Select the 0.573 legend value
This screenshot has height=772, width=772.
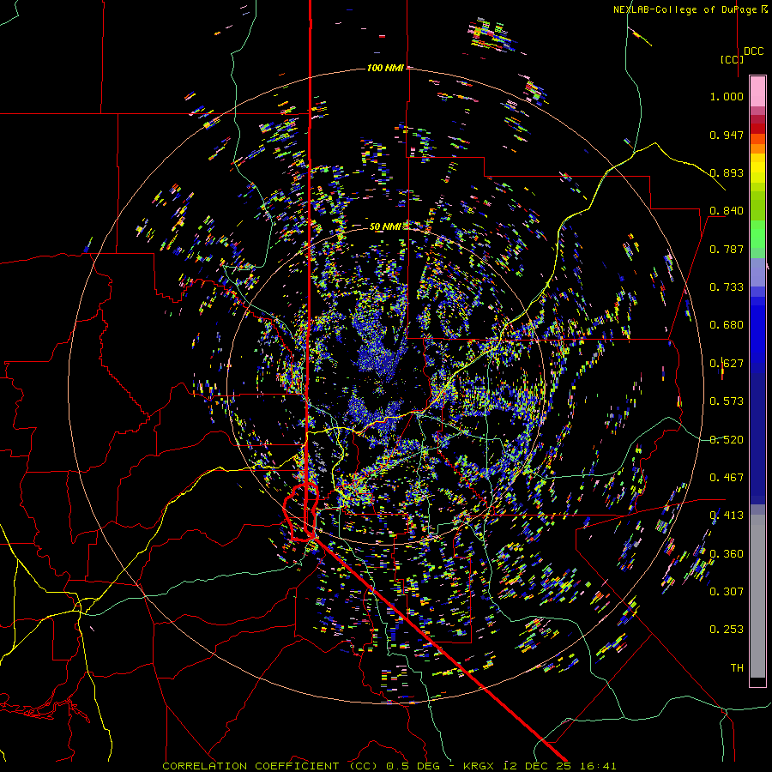[727, 401]
